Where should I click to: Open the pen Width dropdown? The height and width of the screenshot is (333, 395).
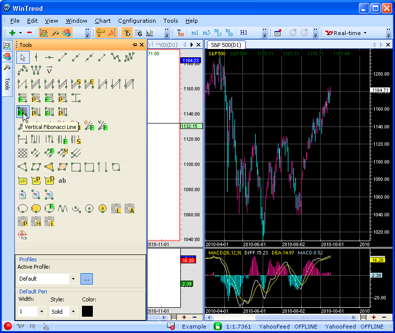point(41,312)
